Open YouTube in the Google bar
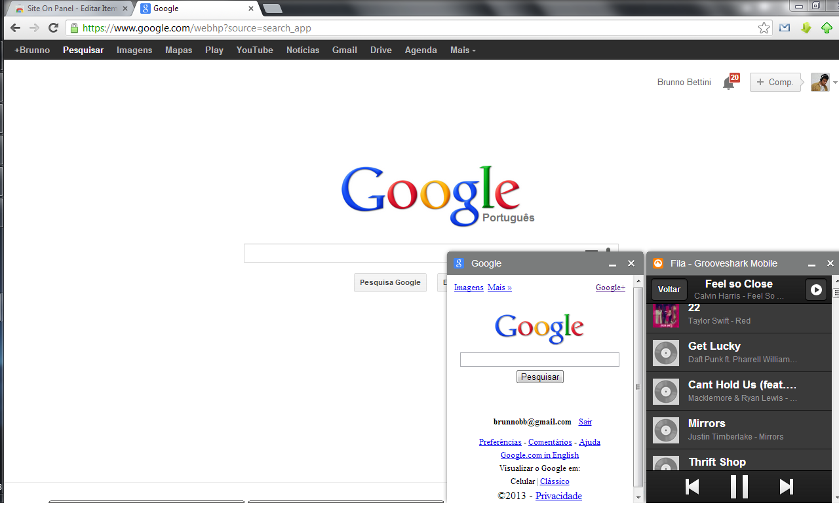This screenshot has height=524, width=839. click(x=255, y=50)
